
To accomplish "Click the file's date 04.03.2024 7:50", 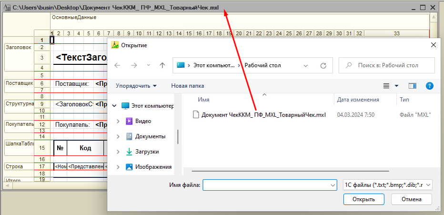I will [x=356, y=115].
